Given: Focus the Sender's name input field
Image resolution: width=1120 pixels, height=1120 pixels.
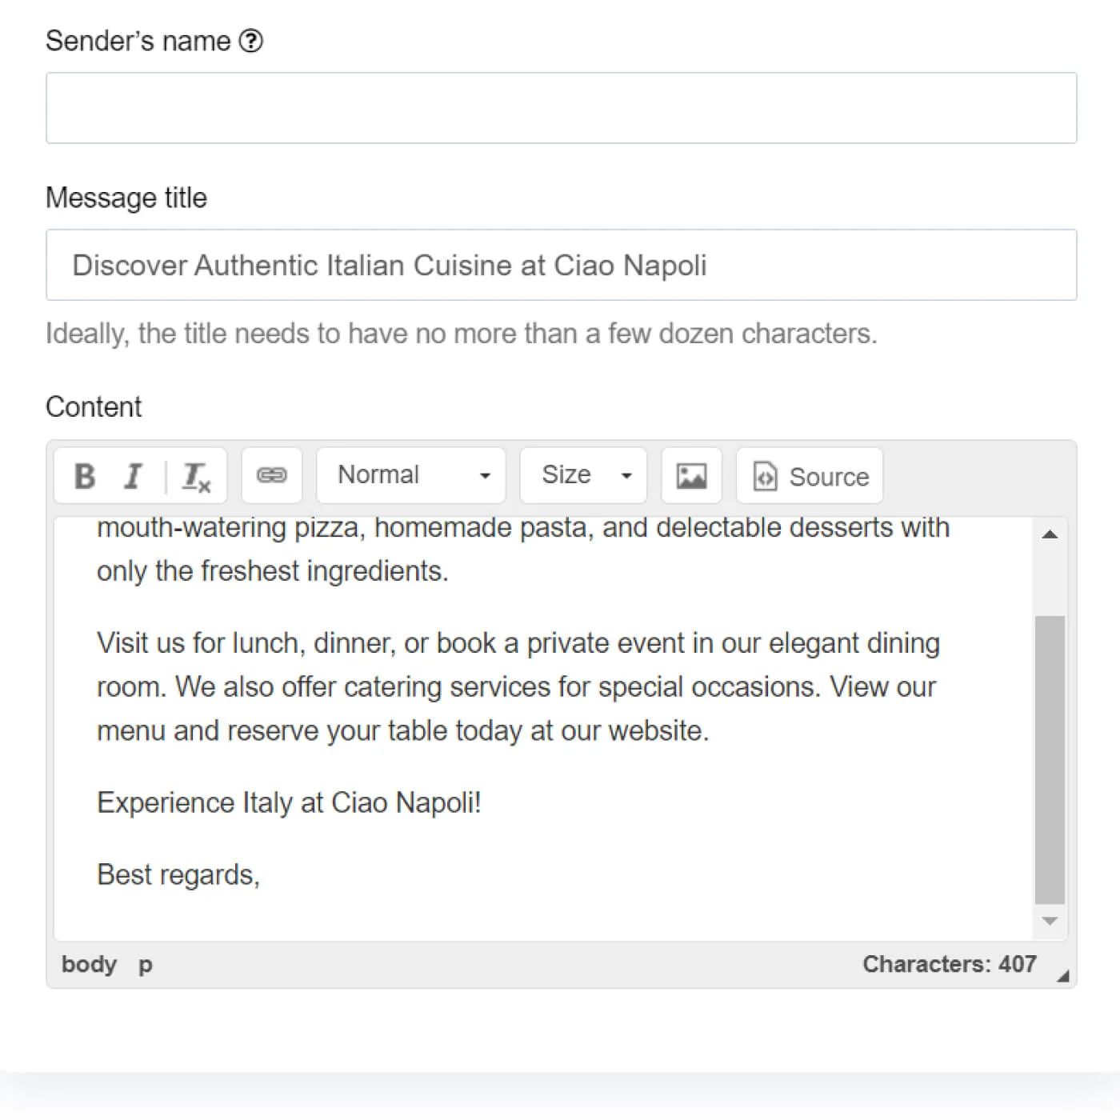Looking at the screenshot, I should click(x=562, y=108).
